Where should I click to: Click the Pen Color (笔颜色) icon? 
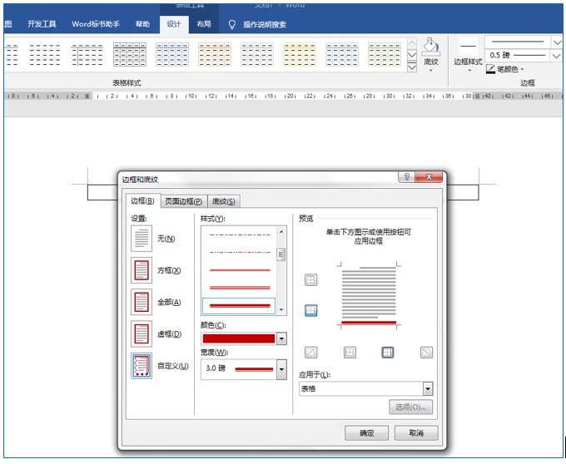coord(490,69)
